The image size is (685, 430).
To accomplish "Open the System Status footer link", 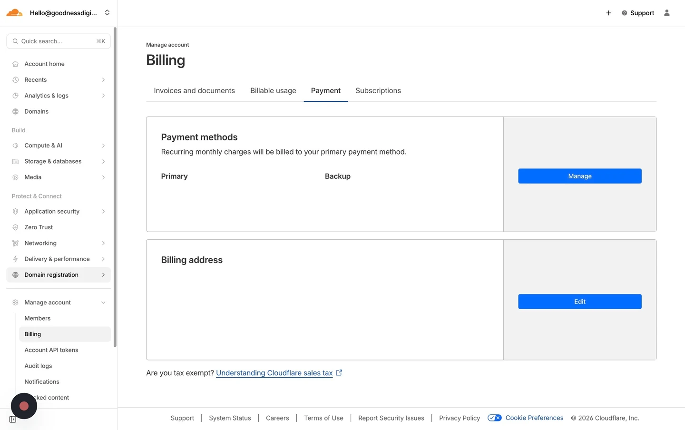I will coord(230,418).
